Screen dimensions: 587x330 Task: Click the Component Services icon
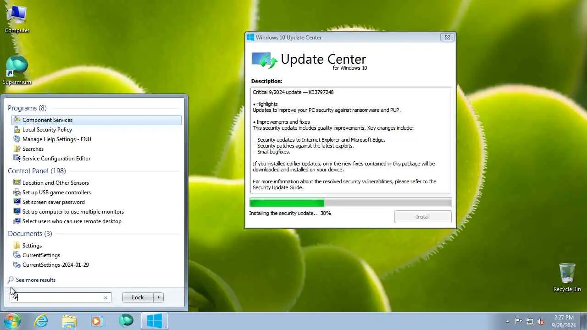[17, 120]
